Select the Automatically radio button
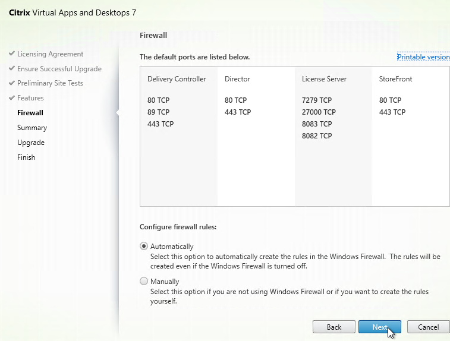This screenshot has height=341, width=450. point(144,246)
